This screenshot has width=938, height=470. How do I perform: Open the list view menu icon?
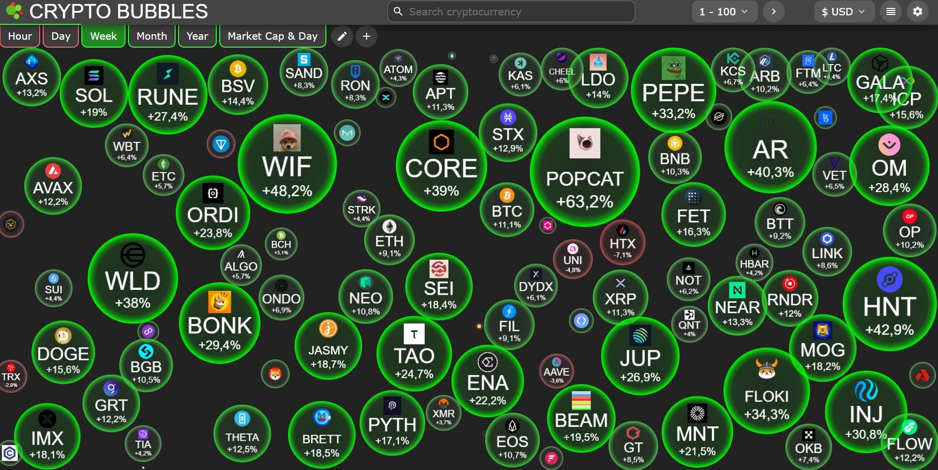tap(891, 11)
